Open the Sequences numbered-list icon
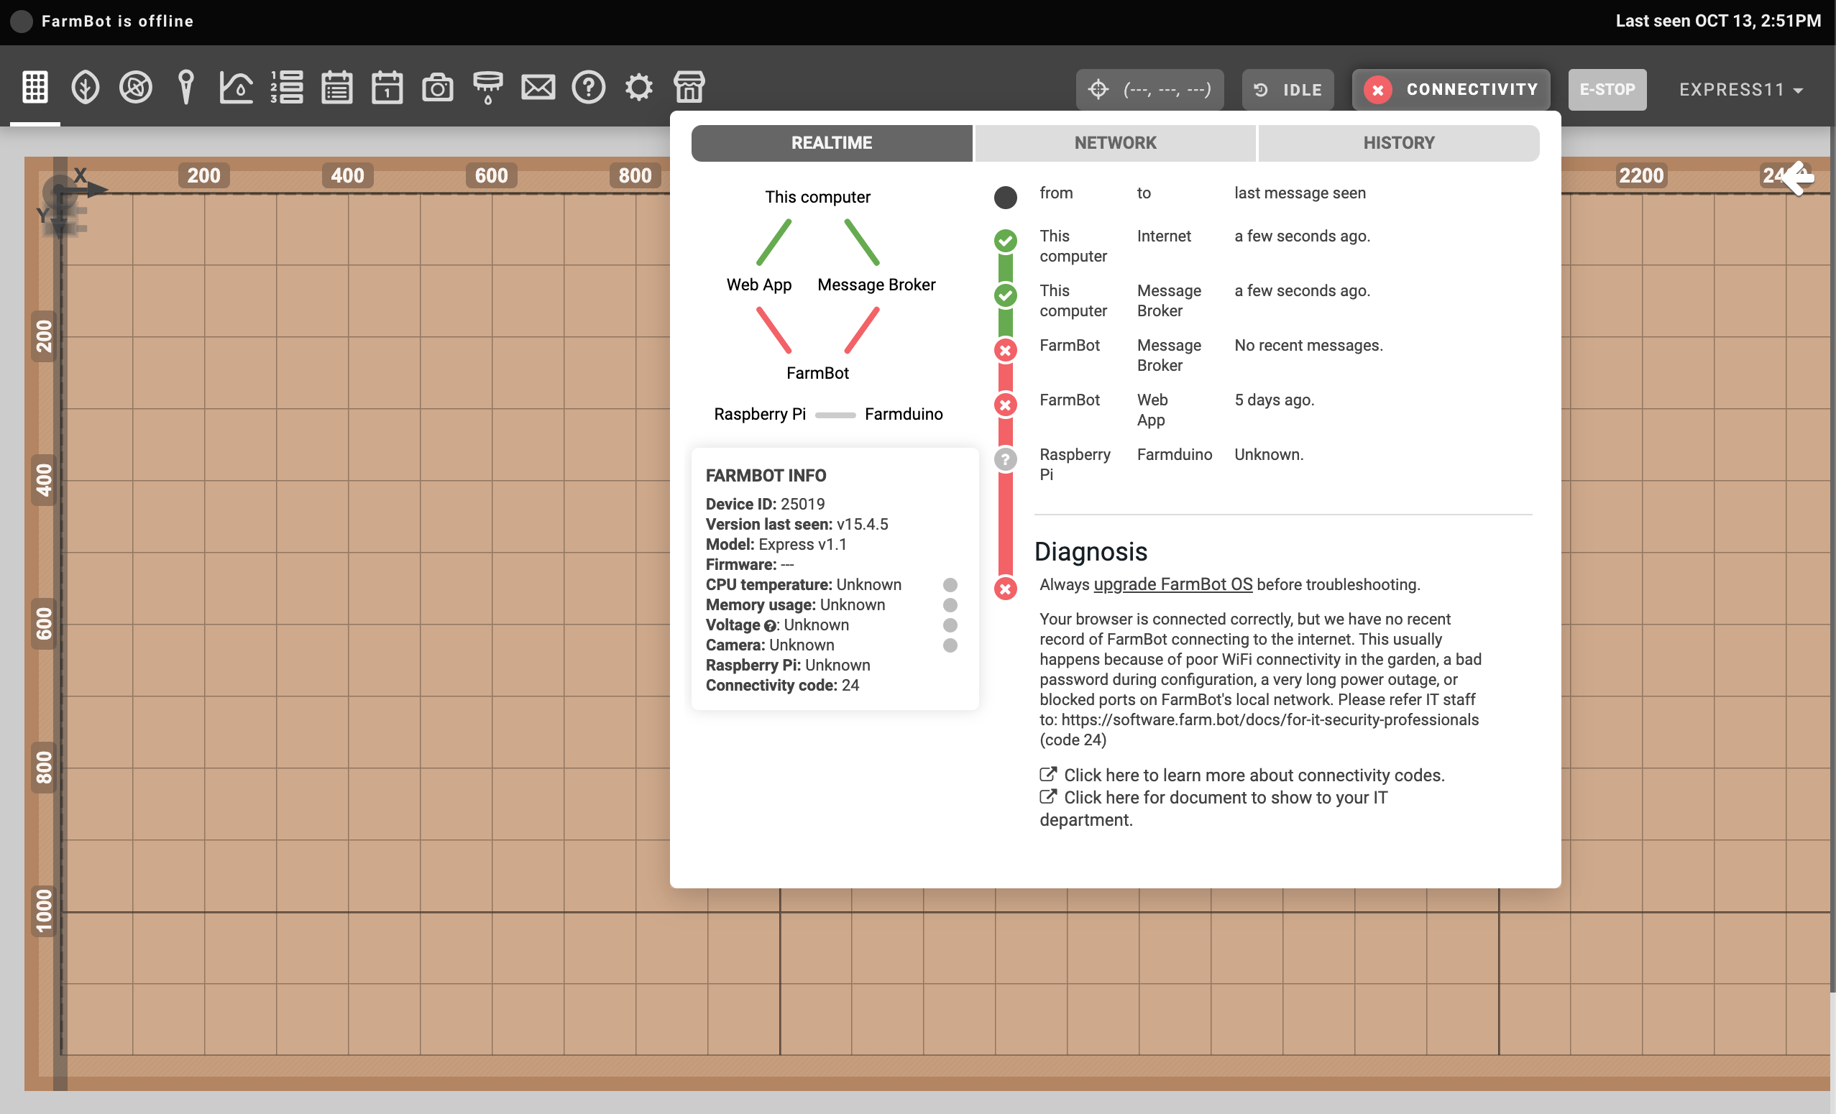Image resolution: width=1836 pixels, height=1114 pixels. 287,88
